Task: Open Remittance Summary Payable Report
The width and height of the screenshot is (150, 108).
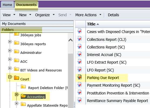Action: (x=117, y=101)
